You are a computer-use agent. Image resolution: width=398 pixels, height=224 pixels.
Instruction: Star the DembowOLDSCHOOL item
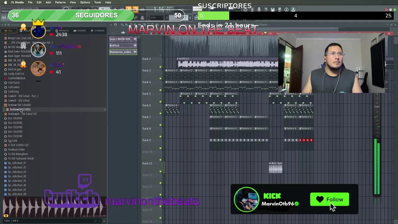tap(105, 110)
